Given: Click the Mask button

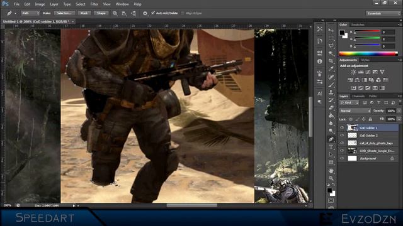Looking at the screenshot, I should 84,13.
